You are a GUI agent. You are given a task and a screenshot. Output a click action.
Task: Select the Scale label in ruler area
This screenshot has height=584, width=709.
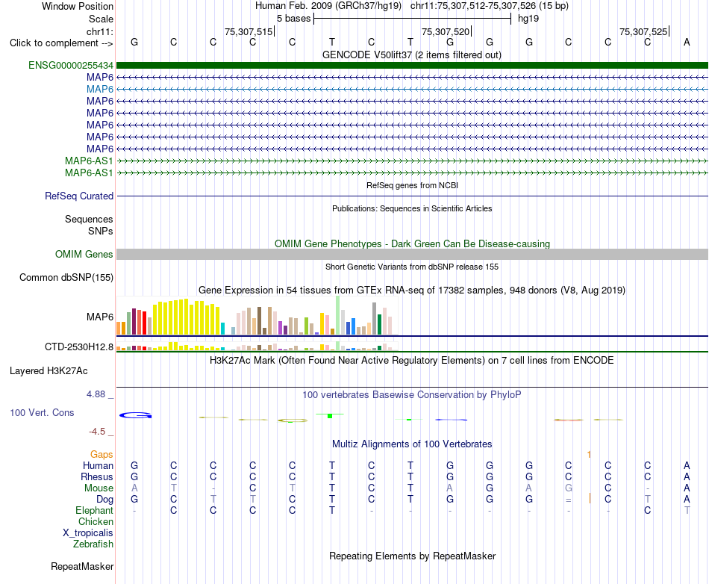pyautogui.click(x=101, y=19)
